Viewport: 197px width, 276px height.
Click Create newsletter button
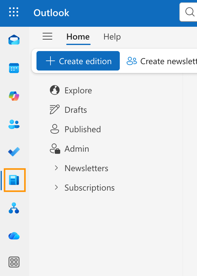tap(162, 61)
